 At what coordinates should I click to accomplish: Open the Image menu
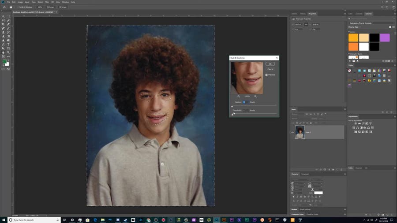[20, 2]
